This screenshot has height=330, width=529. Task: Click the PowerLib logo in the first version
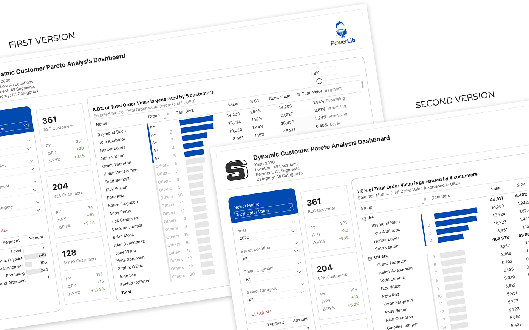[x=343, y=34]
